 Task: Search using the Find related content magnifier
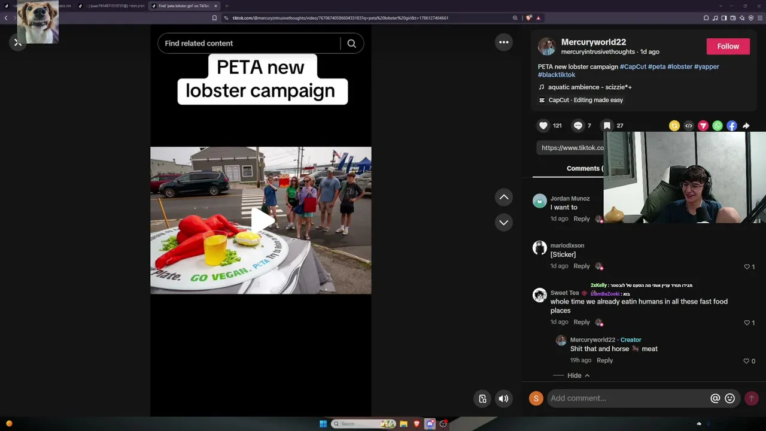[352, 44]
